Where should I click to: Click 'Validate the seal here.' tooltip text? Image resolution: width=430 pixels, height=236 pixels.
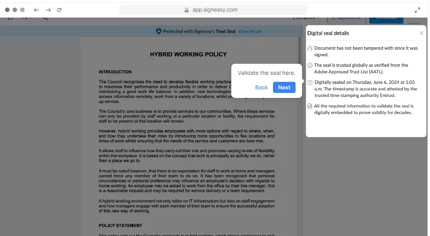(266, 73)
